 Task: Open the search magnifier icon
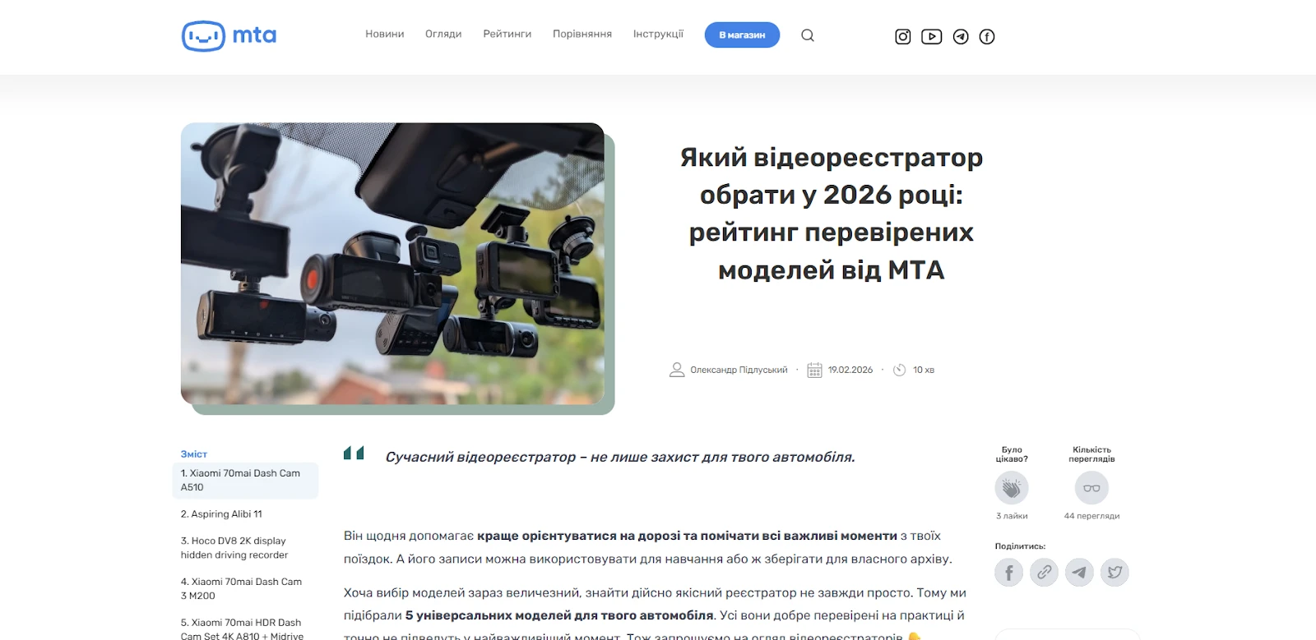click(x=808, y=35)
